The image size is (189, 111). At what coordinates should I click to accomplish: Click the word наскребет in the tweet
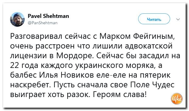(30, 85)
